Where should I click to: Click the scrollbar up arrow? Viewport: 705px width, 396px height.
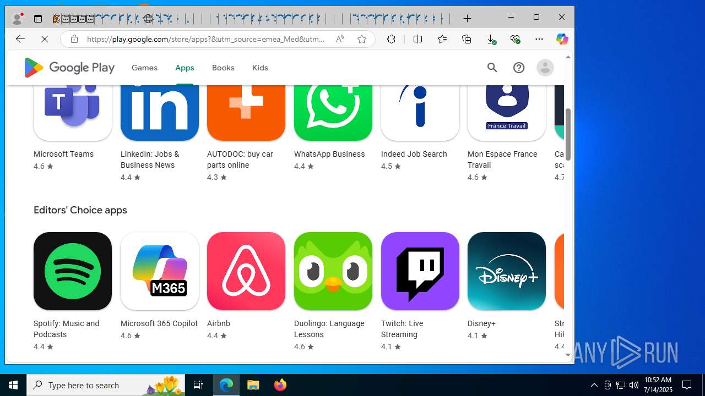point(568,57)
